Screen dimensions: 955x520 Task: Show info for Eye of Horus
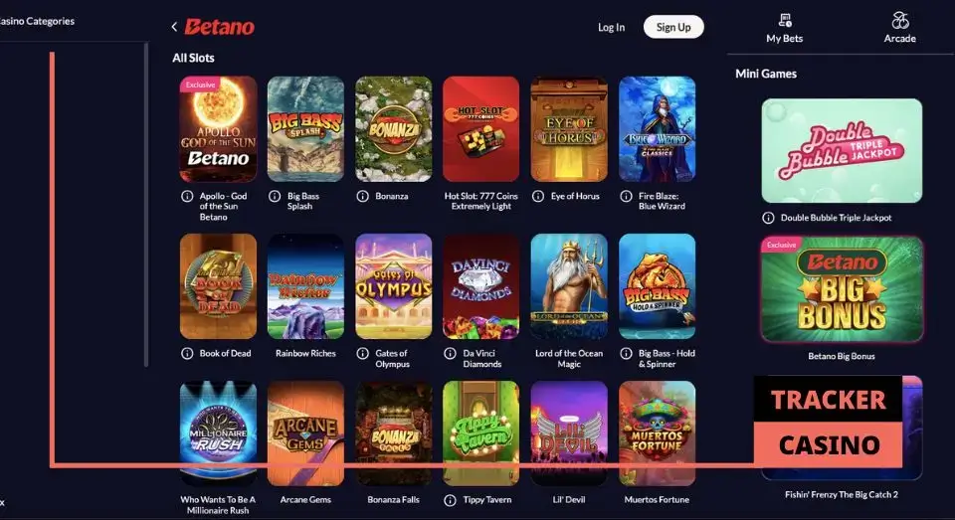(x=538, y=196)
